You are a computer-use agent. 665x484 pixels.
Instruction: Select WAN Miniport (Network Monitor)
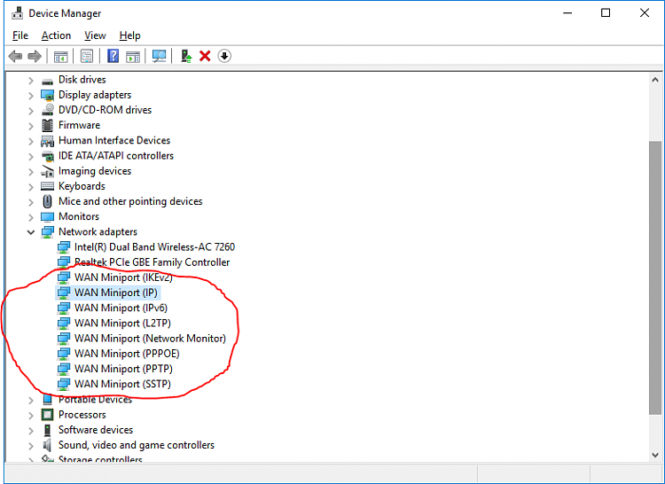click(x=150, y=339)
